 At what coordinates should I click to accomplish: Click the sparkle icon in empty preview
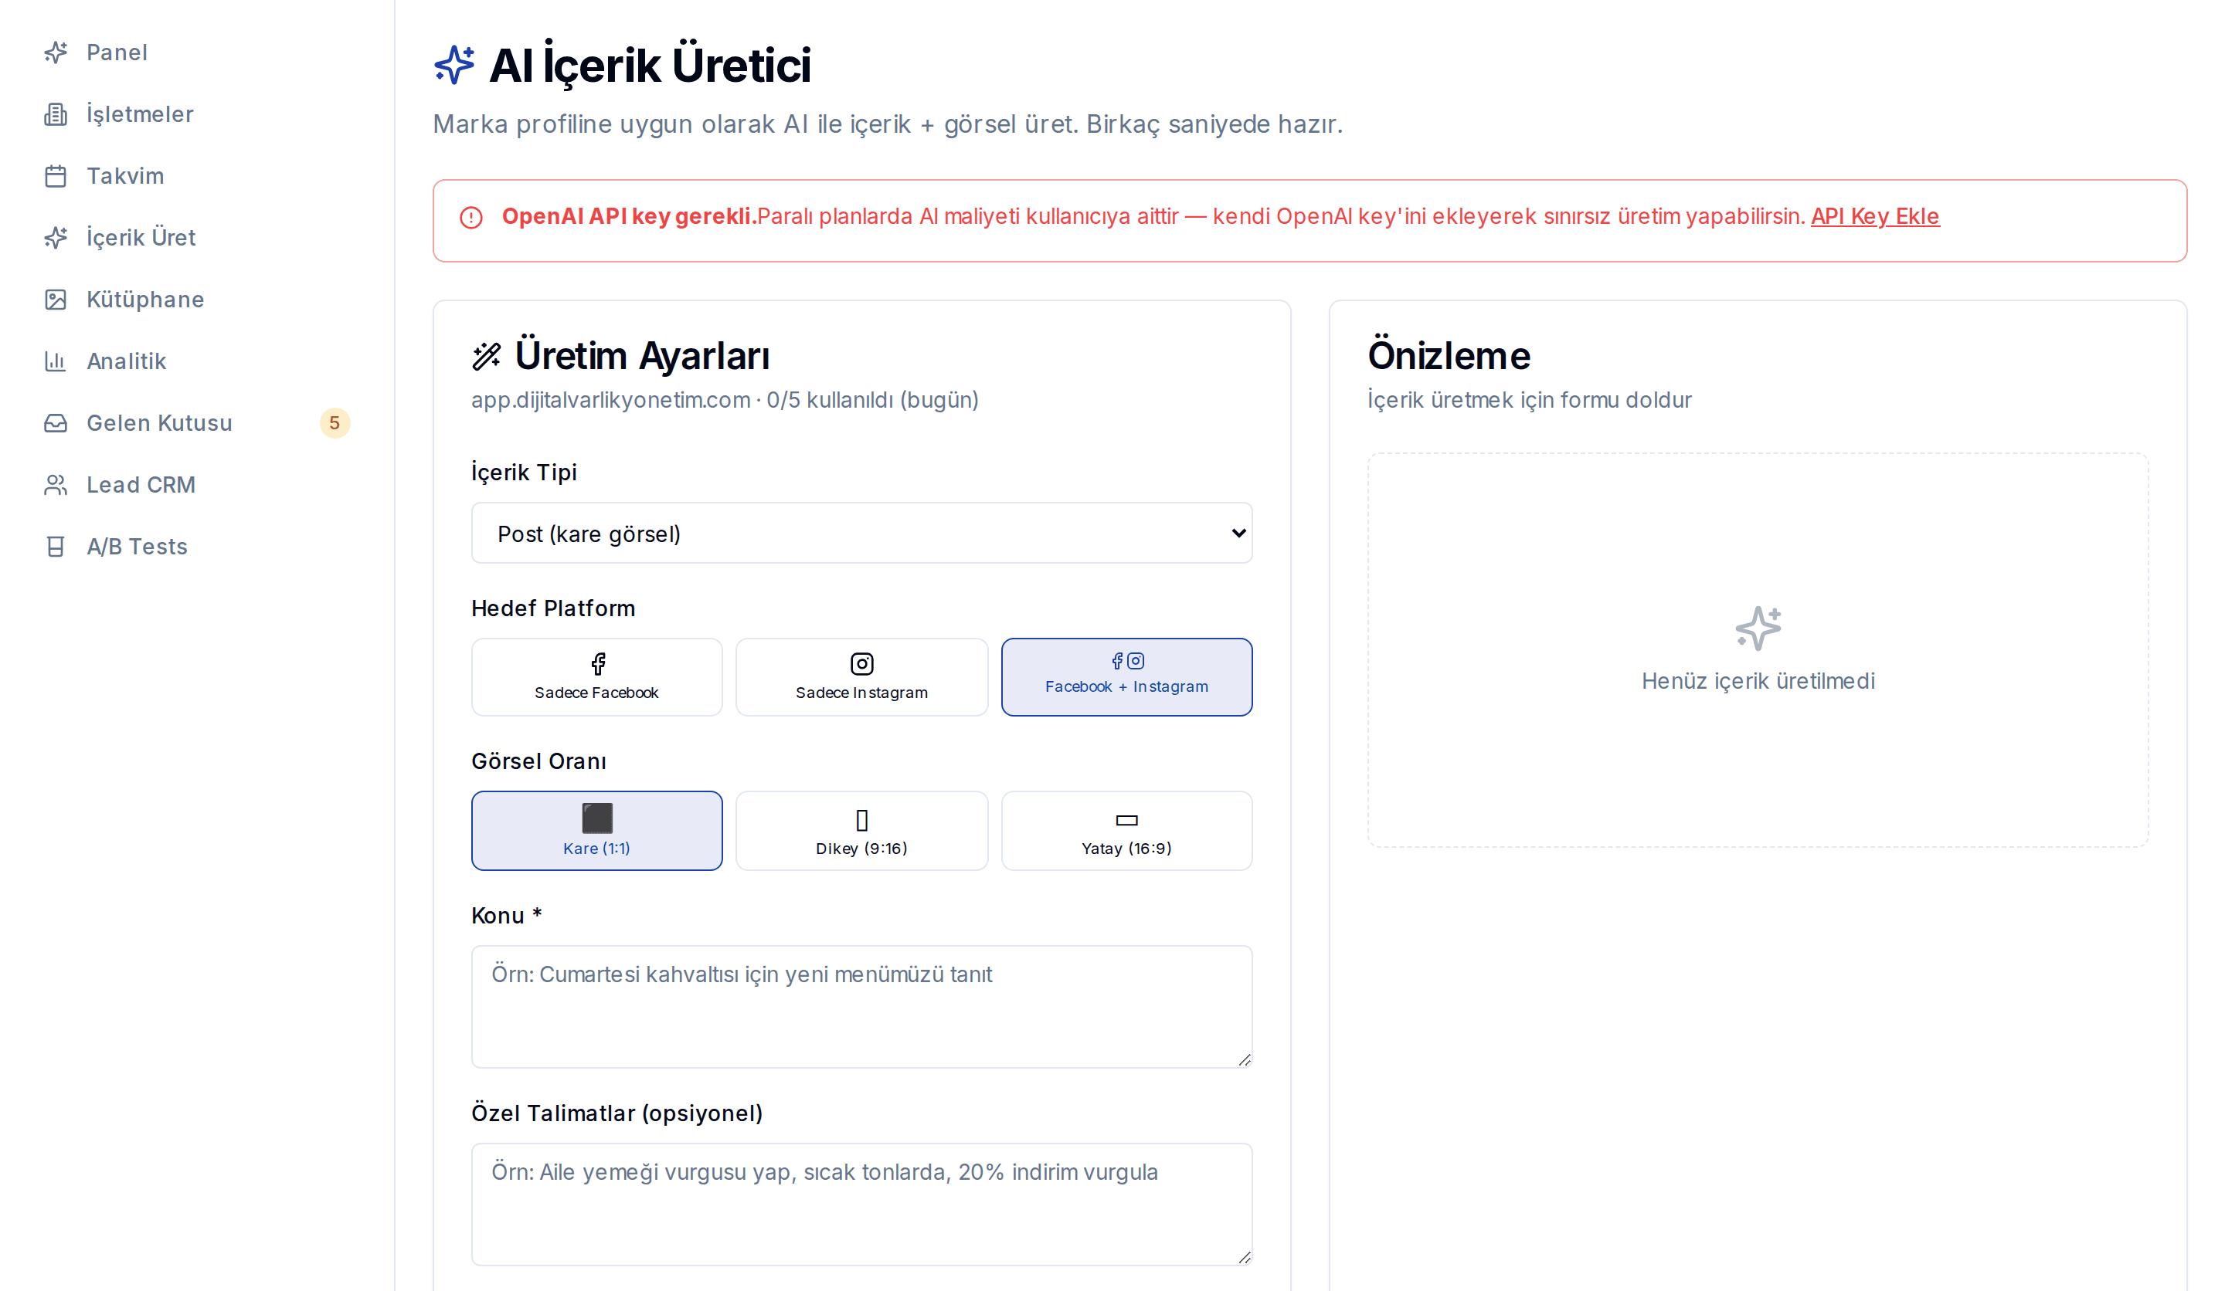tap(1758, 628)
